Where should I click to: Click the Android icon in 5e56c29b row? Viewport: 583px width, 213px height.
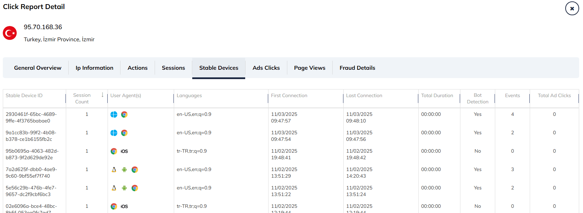(x=124, y=188)
